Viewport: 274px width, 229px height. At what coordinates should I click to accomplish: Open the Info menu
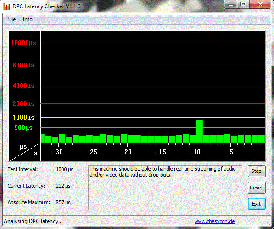pos(28,19)
